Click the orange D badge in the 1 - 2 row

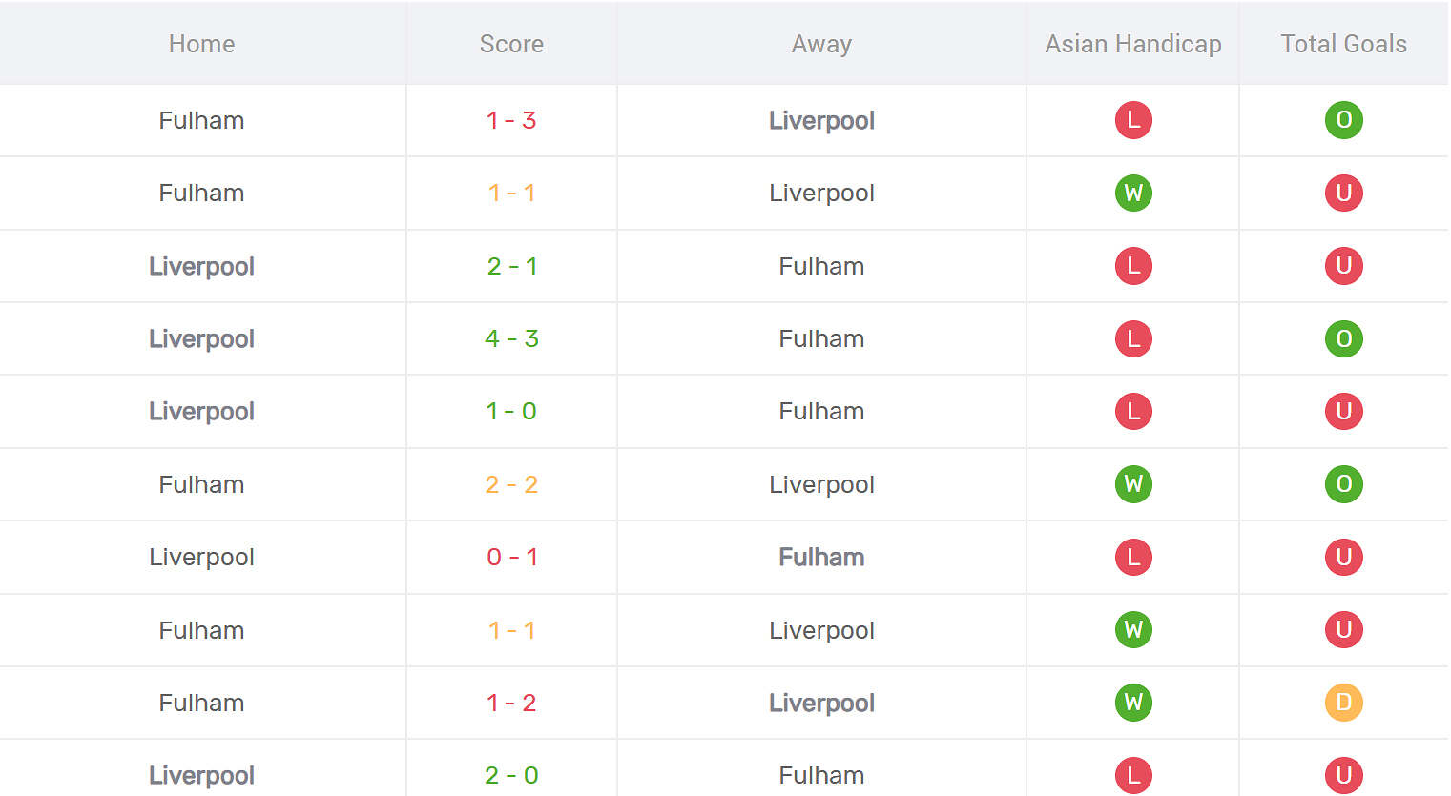[1343, 703]
